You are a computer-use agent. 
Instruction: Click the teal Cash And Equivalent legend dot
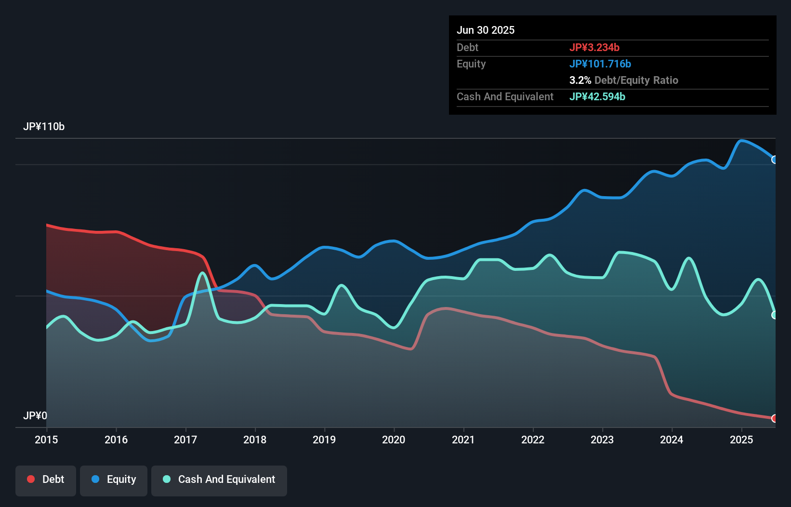[167, 479]
